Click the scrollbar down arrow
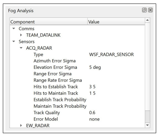The width and height of the screenshot is (159, 136). (x=147, y=125)
